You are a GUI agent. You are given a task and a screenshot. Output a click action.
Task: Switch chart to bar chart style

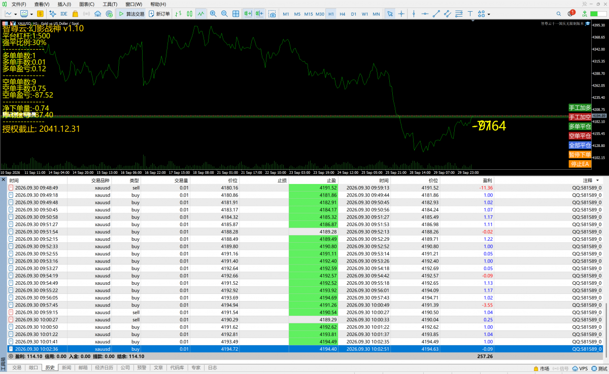[178, 14]
